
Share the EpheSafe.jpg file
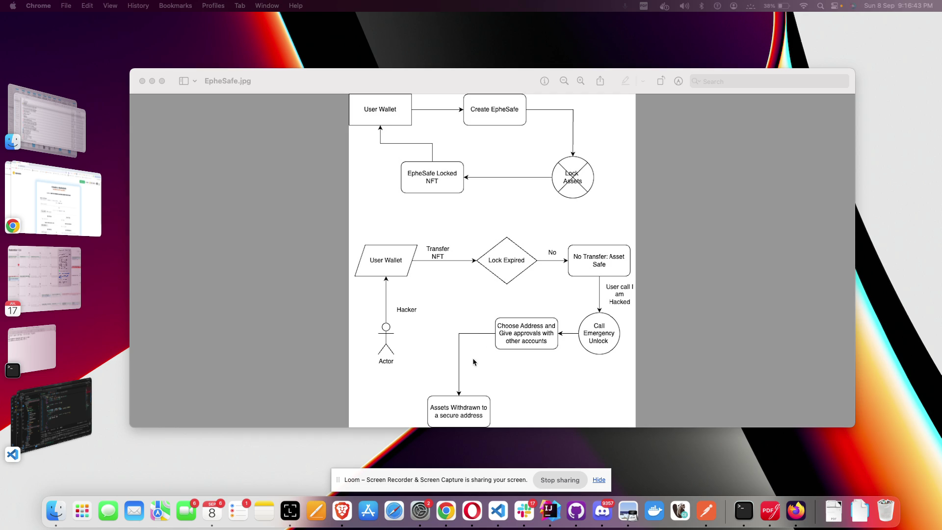(x=600, y=81)
